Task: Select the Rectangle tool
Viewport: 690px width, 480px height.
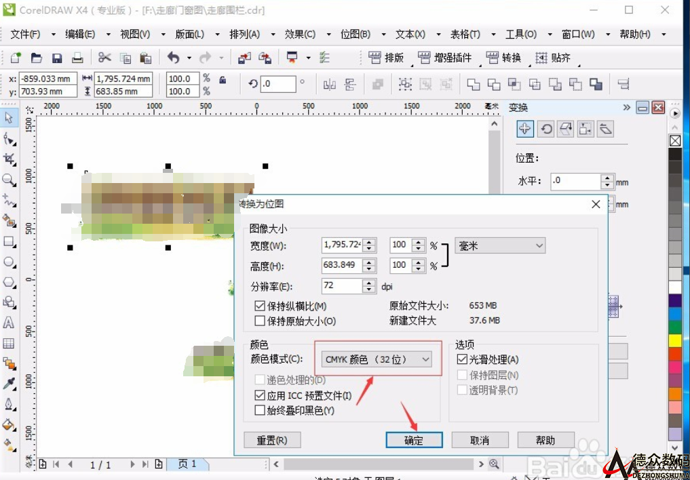Action: pyautogui.click(x=9, y=242)
